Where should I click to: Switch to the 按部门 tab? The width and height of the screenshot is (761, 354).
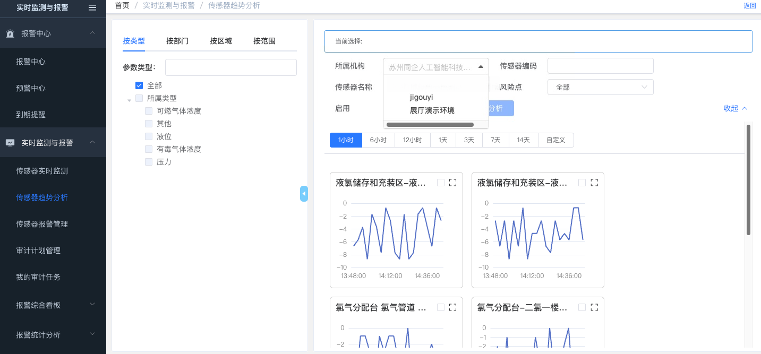tap(177, 41)
